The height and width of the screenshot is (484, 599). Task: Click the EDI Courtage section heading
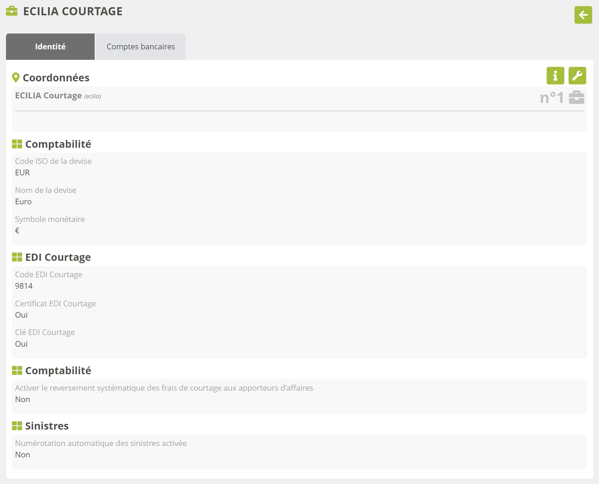58,257
